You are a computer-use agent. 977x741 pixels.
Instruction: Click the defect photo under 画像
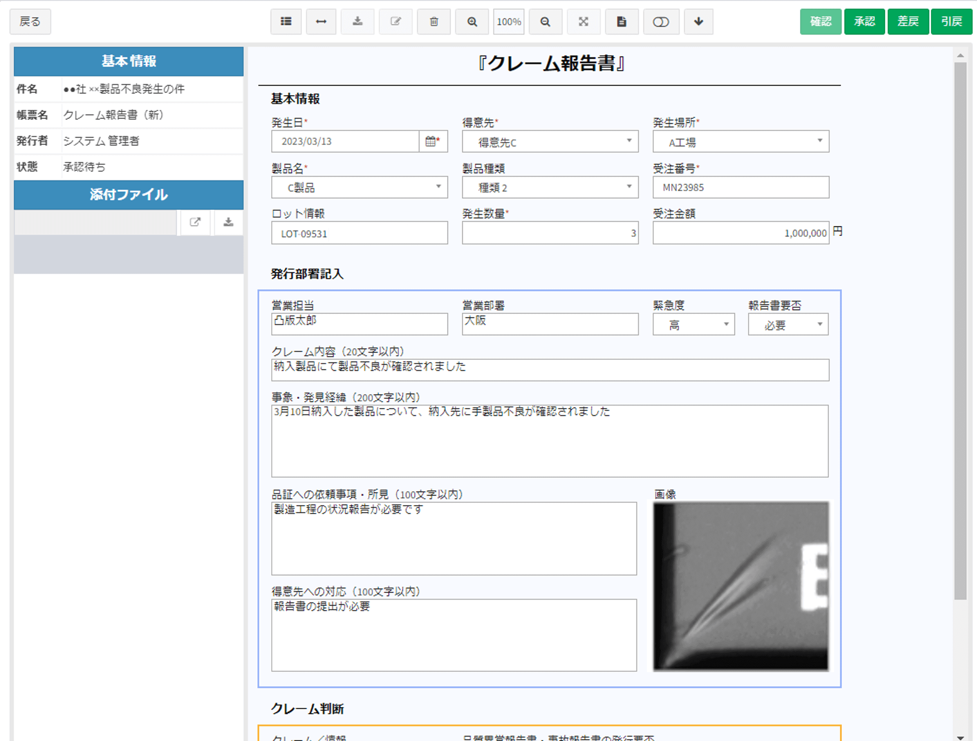741,586
